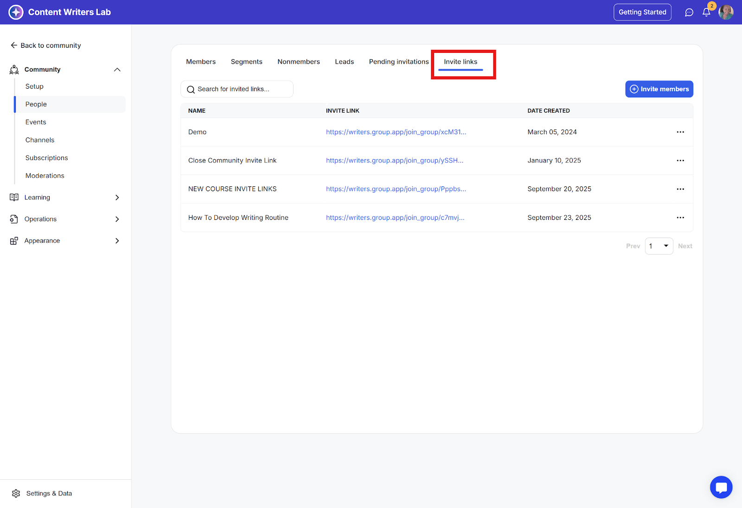This screenshot has width=742, height=508.
Task: Open the messages chat bubble icon
Action: click(689, 13)
